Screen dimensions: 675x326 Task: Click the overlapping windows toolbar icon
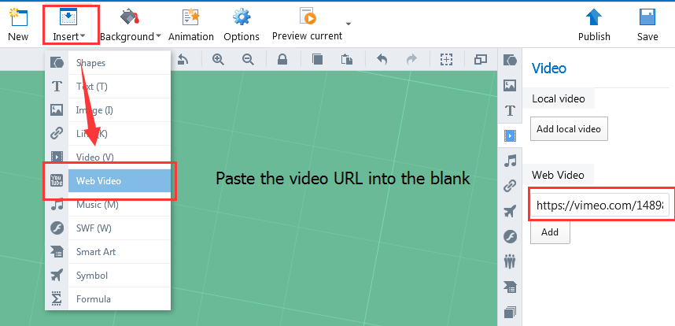click(x=481, y=59)
